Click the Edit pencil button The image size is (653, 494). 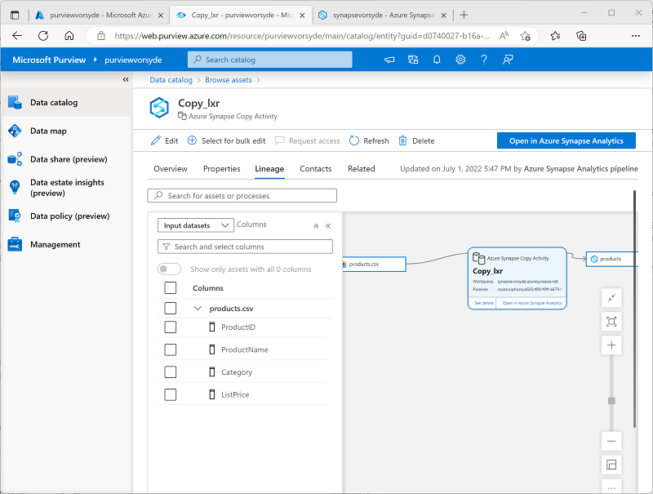(x=165, y=140)
